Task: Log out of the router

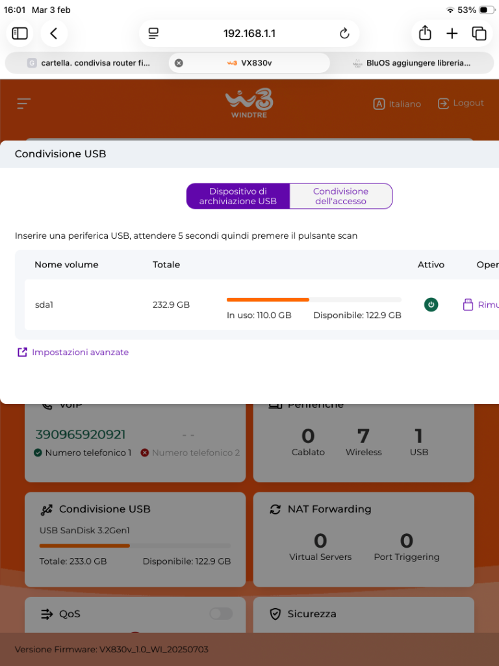Action: click(x=461, y=103)
